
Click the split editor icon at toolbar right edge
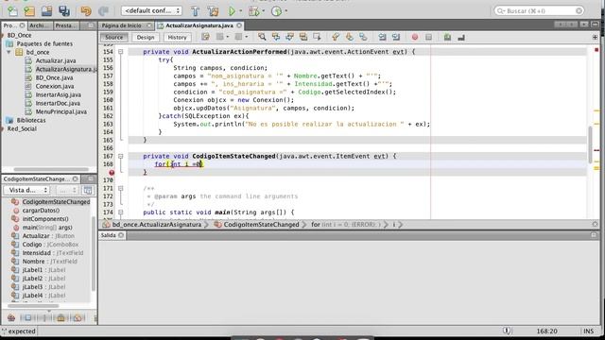(595, 38)
